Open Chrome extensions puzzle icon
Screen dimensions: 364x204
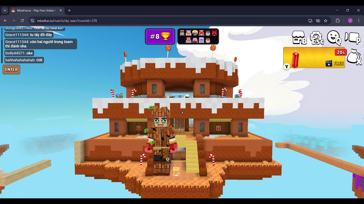point(338,21)
